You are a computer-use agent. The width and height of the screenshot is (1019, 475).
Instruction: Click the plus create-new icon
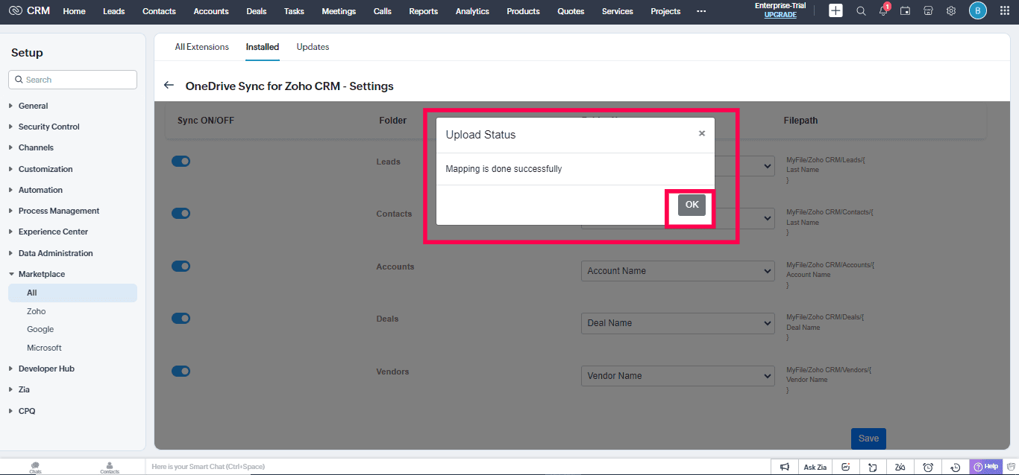[x=835, y=10]
